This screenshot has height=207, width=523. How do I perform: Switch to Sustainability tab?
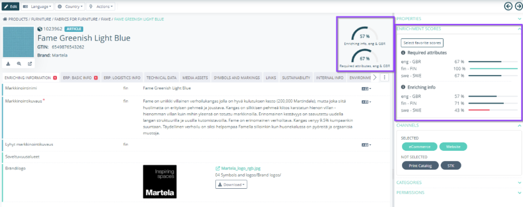point(296,78)
